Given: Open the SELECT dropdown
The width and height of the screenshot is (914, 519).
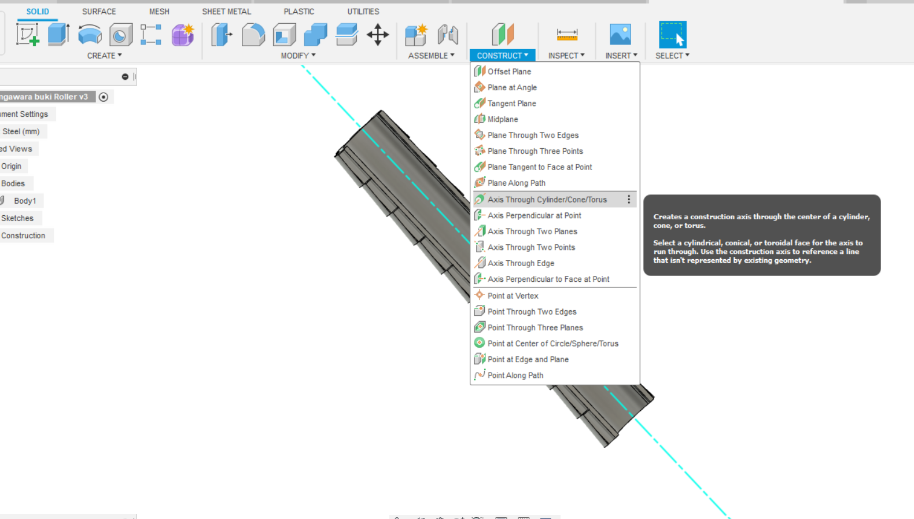Looking at the screenshot, I should point(672,56).
